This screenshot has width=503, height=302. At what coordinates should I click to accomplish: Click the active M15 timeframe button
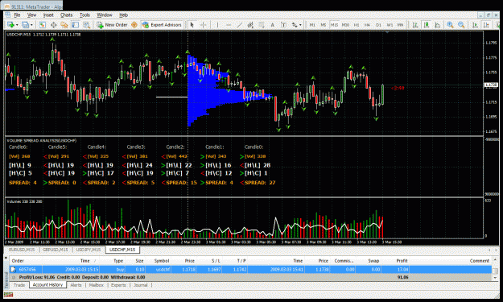coord(334,25)
